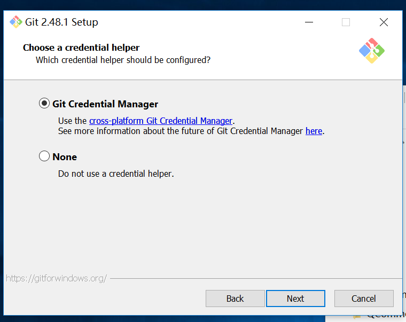Cancel the Git setup

coord(364,299)
